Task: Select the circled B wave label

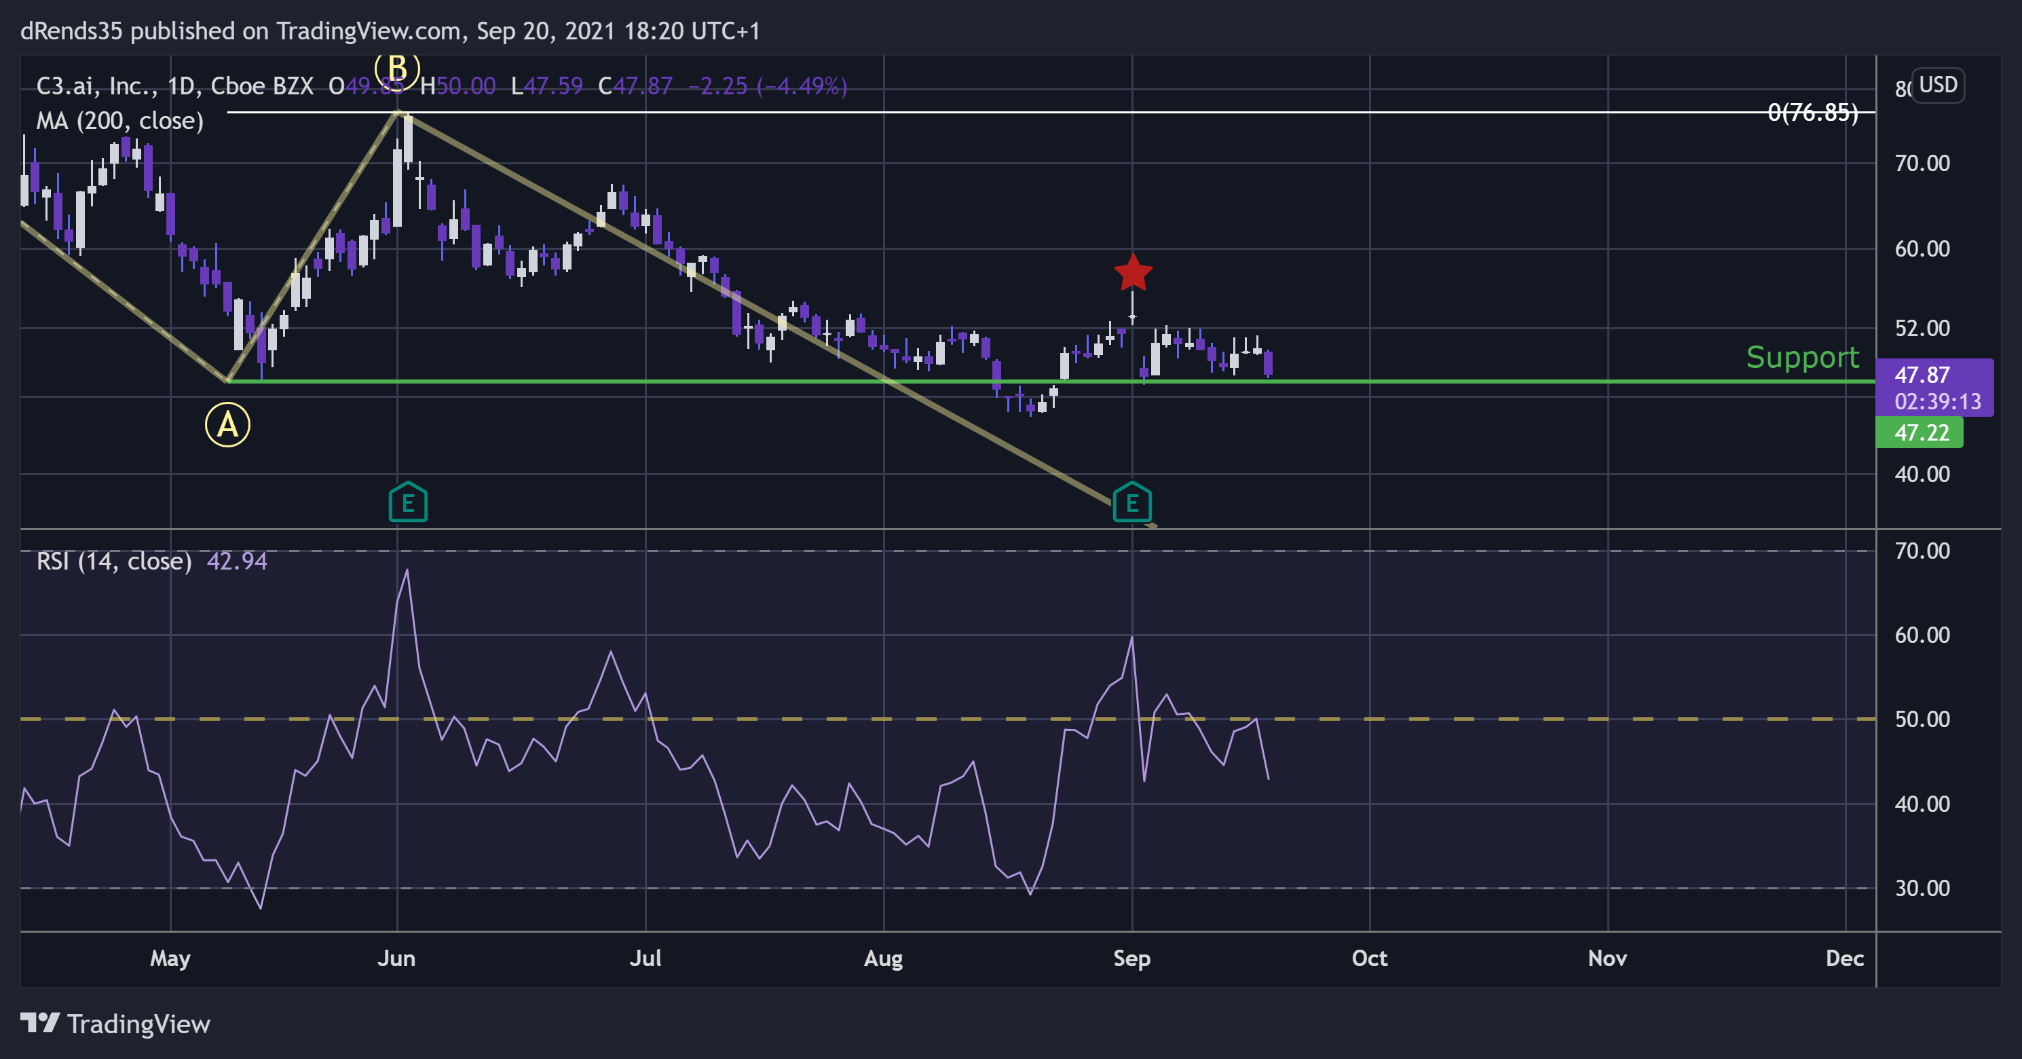Action: click(397, 69)
